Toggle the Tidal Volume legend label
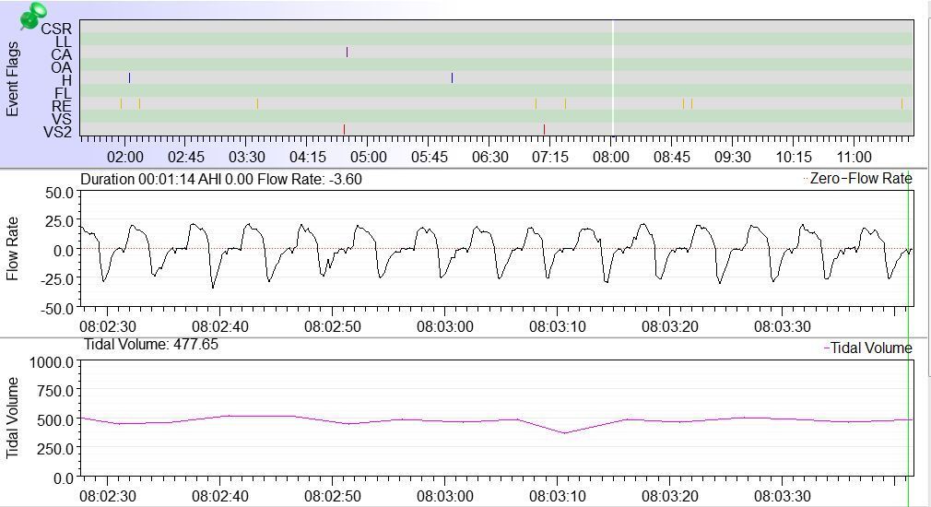 click(871, 348)
